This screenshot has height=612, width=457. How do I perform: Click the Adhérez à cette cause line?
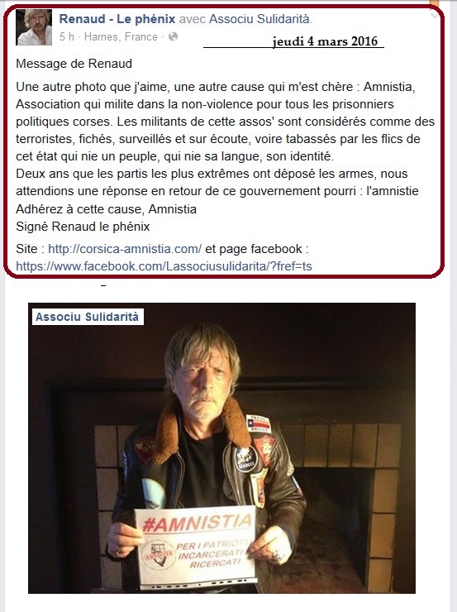tap(106, 209)
